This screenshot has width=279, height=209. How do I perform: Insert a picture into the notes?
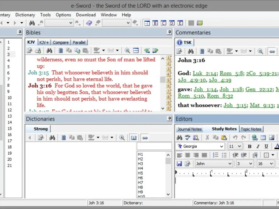pos(272,137)
